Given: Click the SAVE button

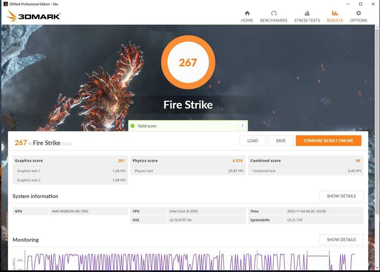Looking at the screenshot, I should pos(281,141).
